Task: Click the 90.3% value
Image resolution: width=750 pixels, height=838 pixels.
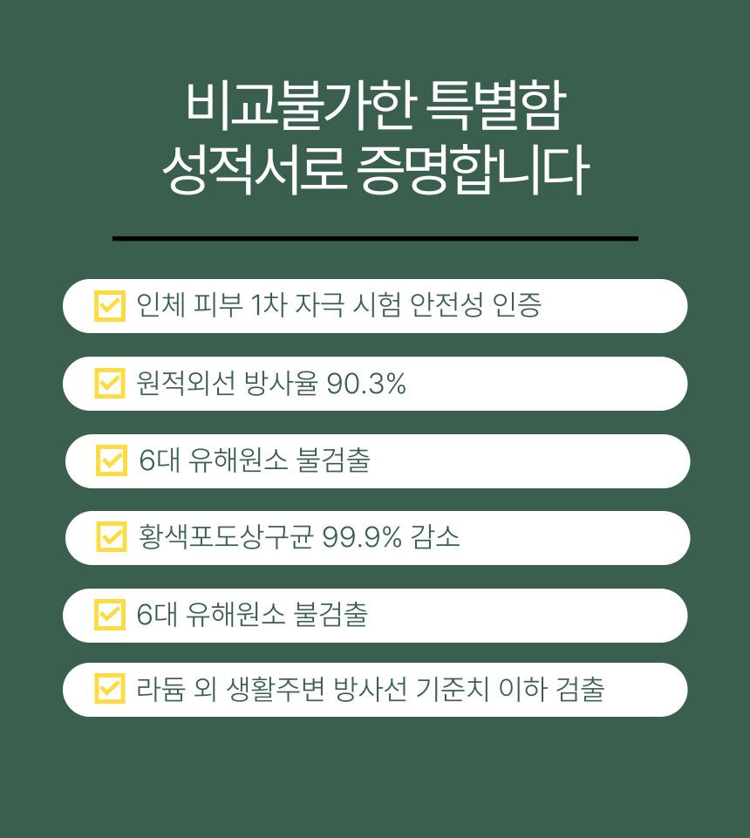Action: [366, 384]
